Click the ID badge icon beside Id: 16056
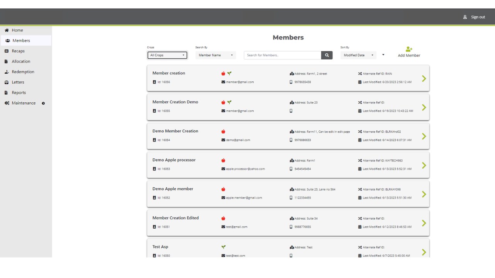Image resolution: width=495 pixels, height=278 pixels. pos(154,82)
